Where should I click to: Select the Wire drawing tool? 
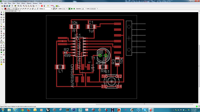tap(1, 45)
